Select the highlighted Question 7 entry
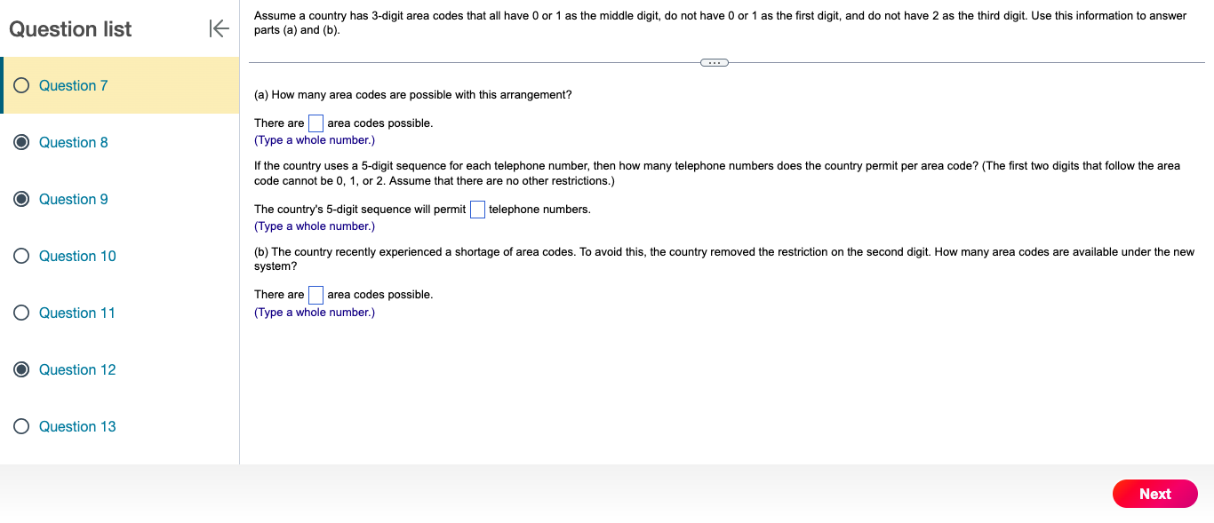The height and width of the screenshot is (523, 1214). (x=73, y=85)
